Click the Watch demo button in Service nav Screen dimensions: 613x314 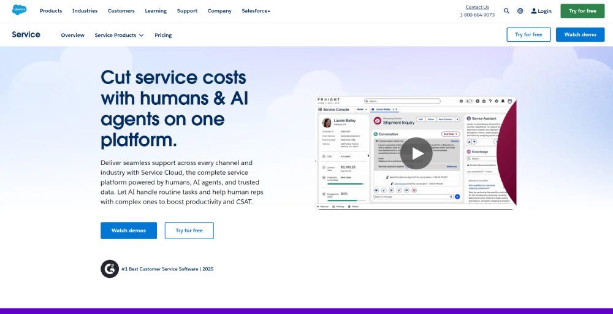click(580, 34)
